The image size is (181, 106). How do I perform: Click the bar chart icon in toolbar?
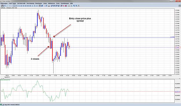49,6
